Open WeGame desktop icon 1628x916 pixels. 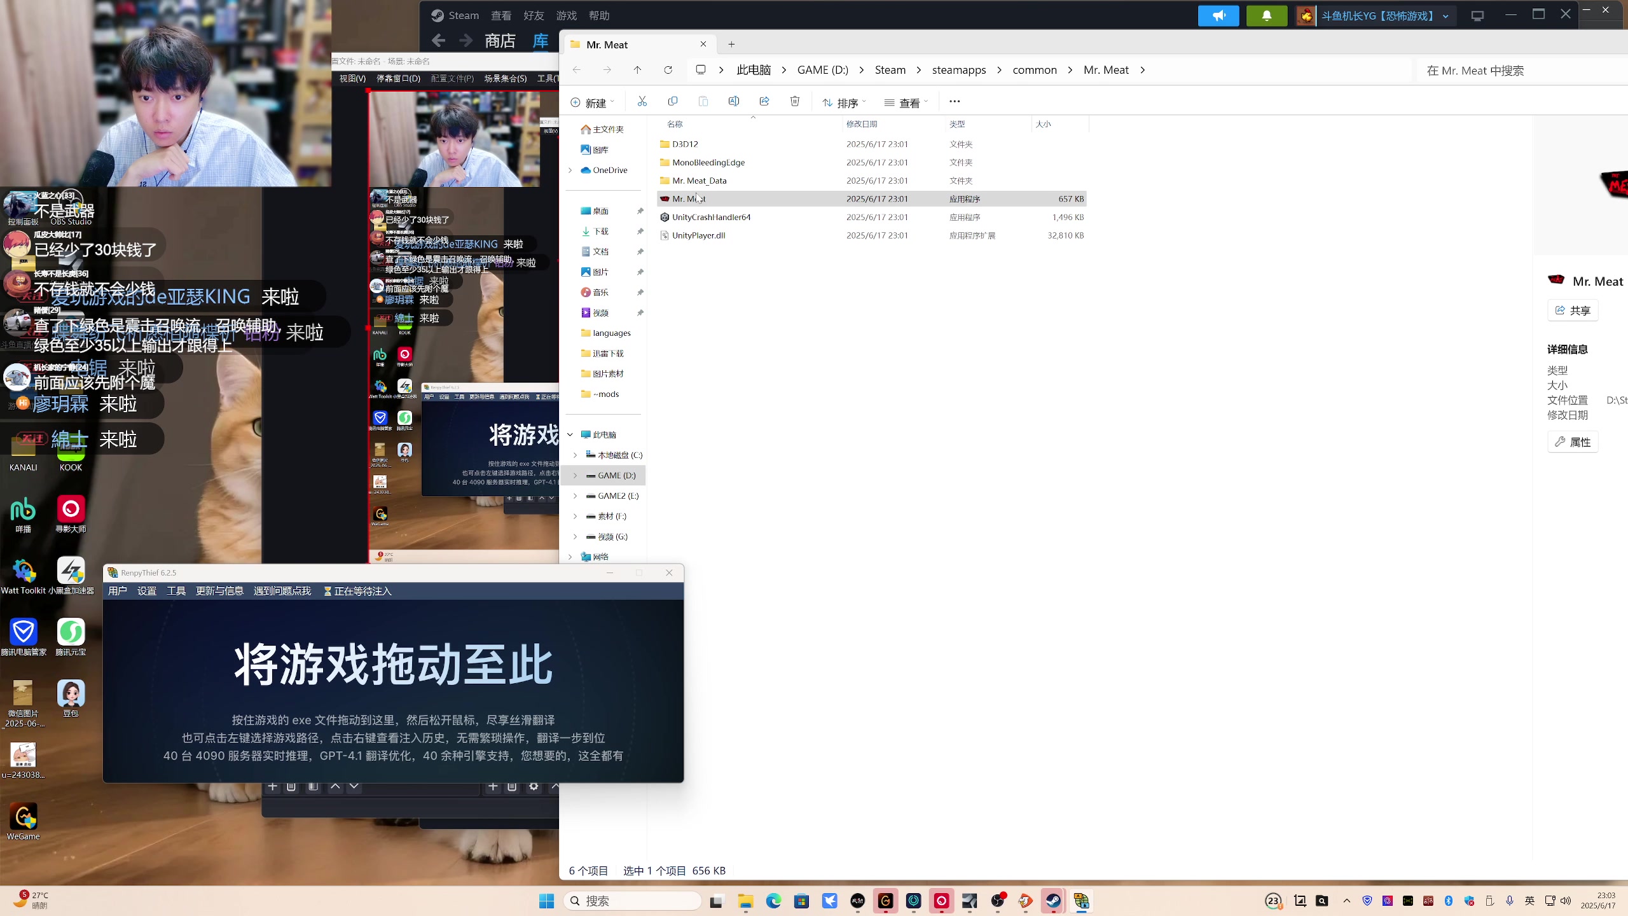click(24, 822)
